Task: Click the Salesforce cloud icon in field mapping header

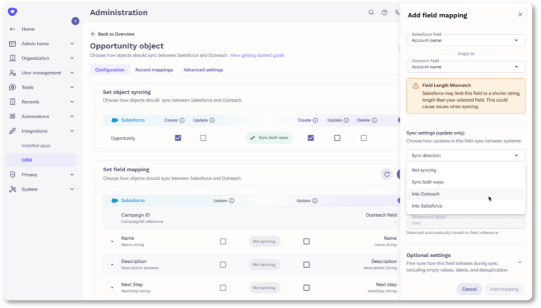Action: pyautogui.click(x=114, y=201)
